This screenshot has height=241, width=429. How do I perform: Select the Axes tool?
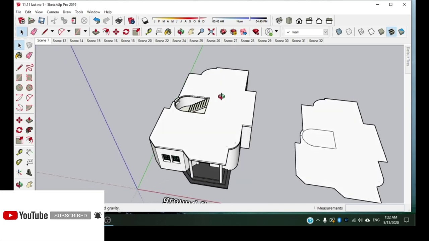tap(19, 172)
